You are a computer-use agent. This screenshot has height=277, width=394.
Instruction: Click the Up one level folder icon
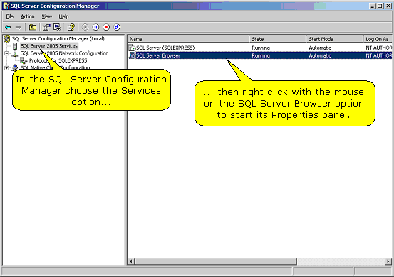coord(33,27)
